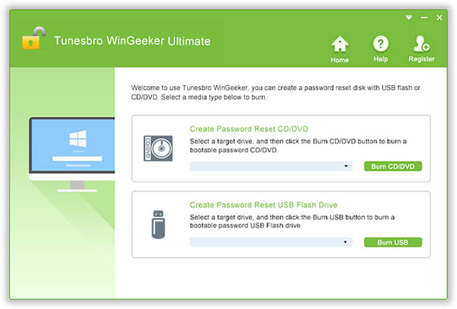Click inside the USB drive selection field
457x309 pixels.
click(271, 243)
